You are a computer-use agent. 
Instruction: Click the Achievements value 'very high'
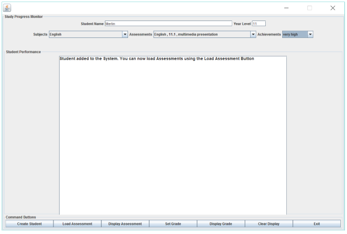[x=294, y=34]
